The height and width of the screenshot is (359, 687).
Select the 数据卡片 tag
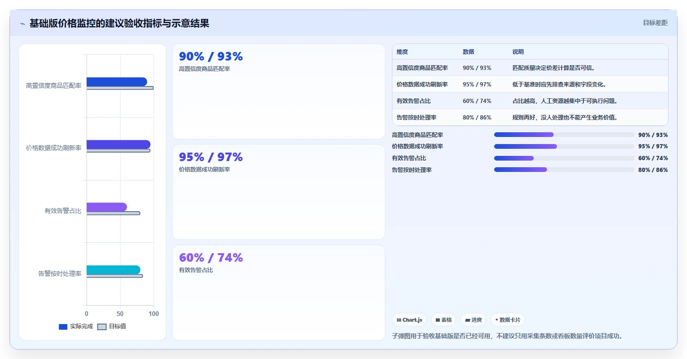(508, 320)
